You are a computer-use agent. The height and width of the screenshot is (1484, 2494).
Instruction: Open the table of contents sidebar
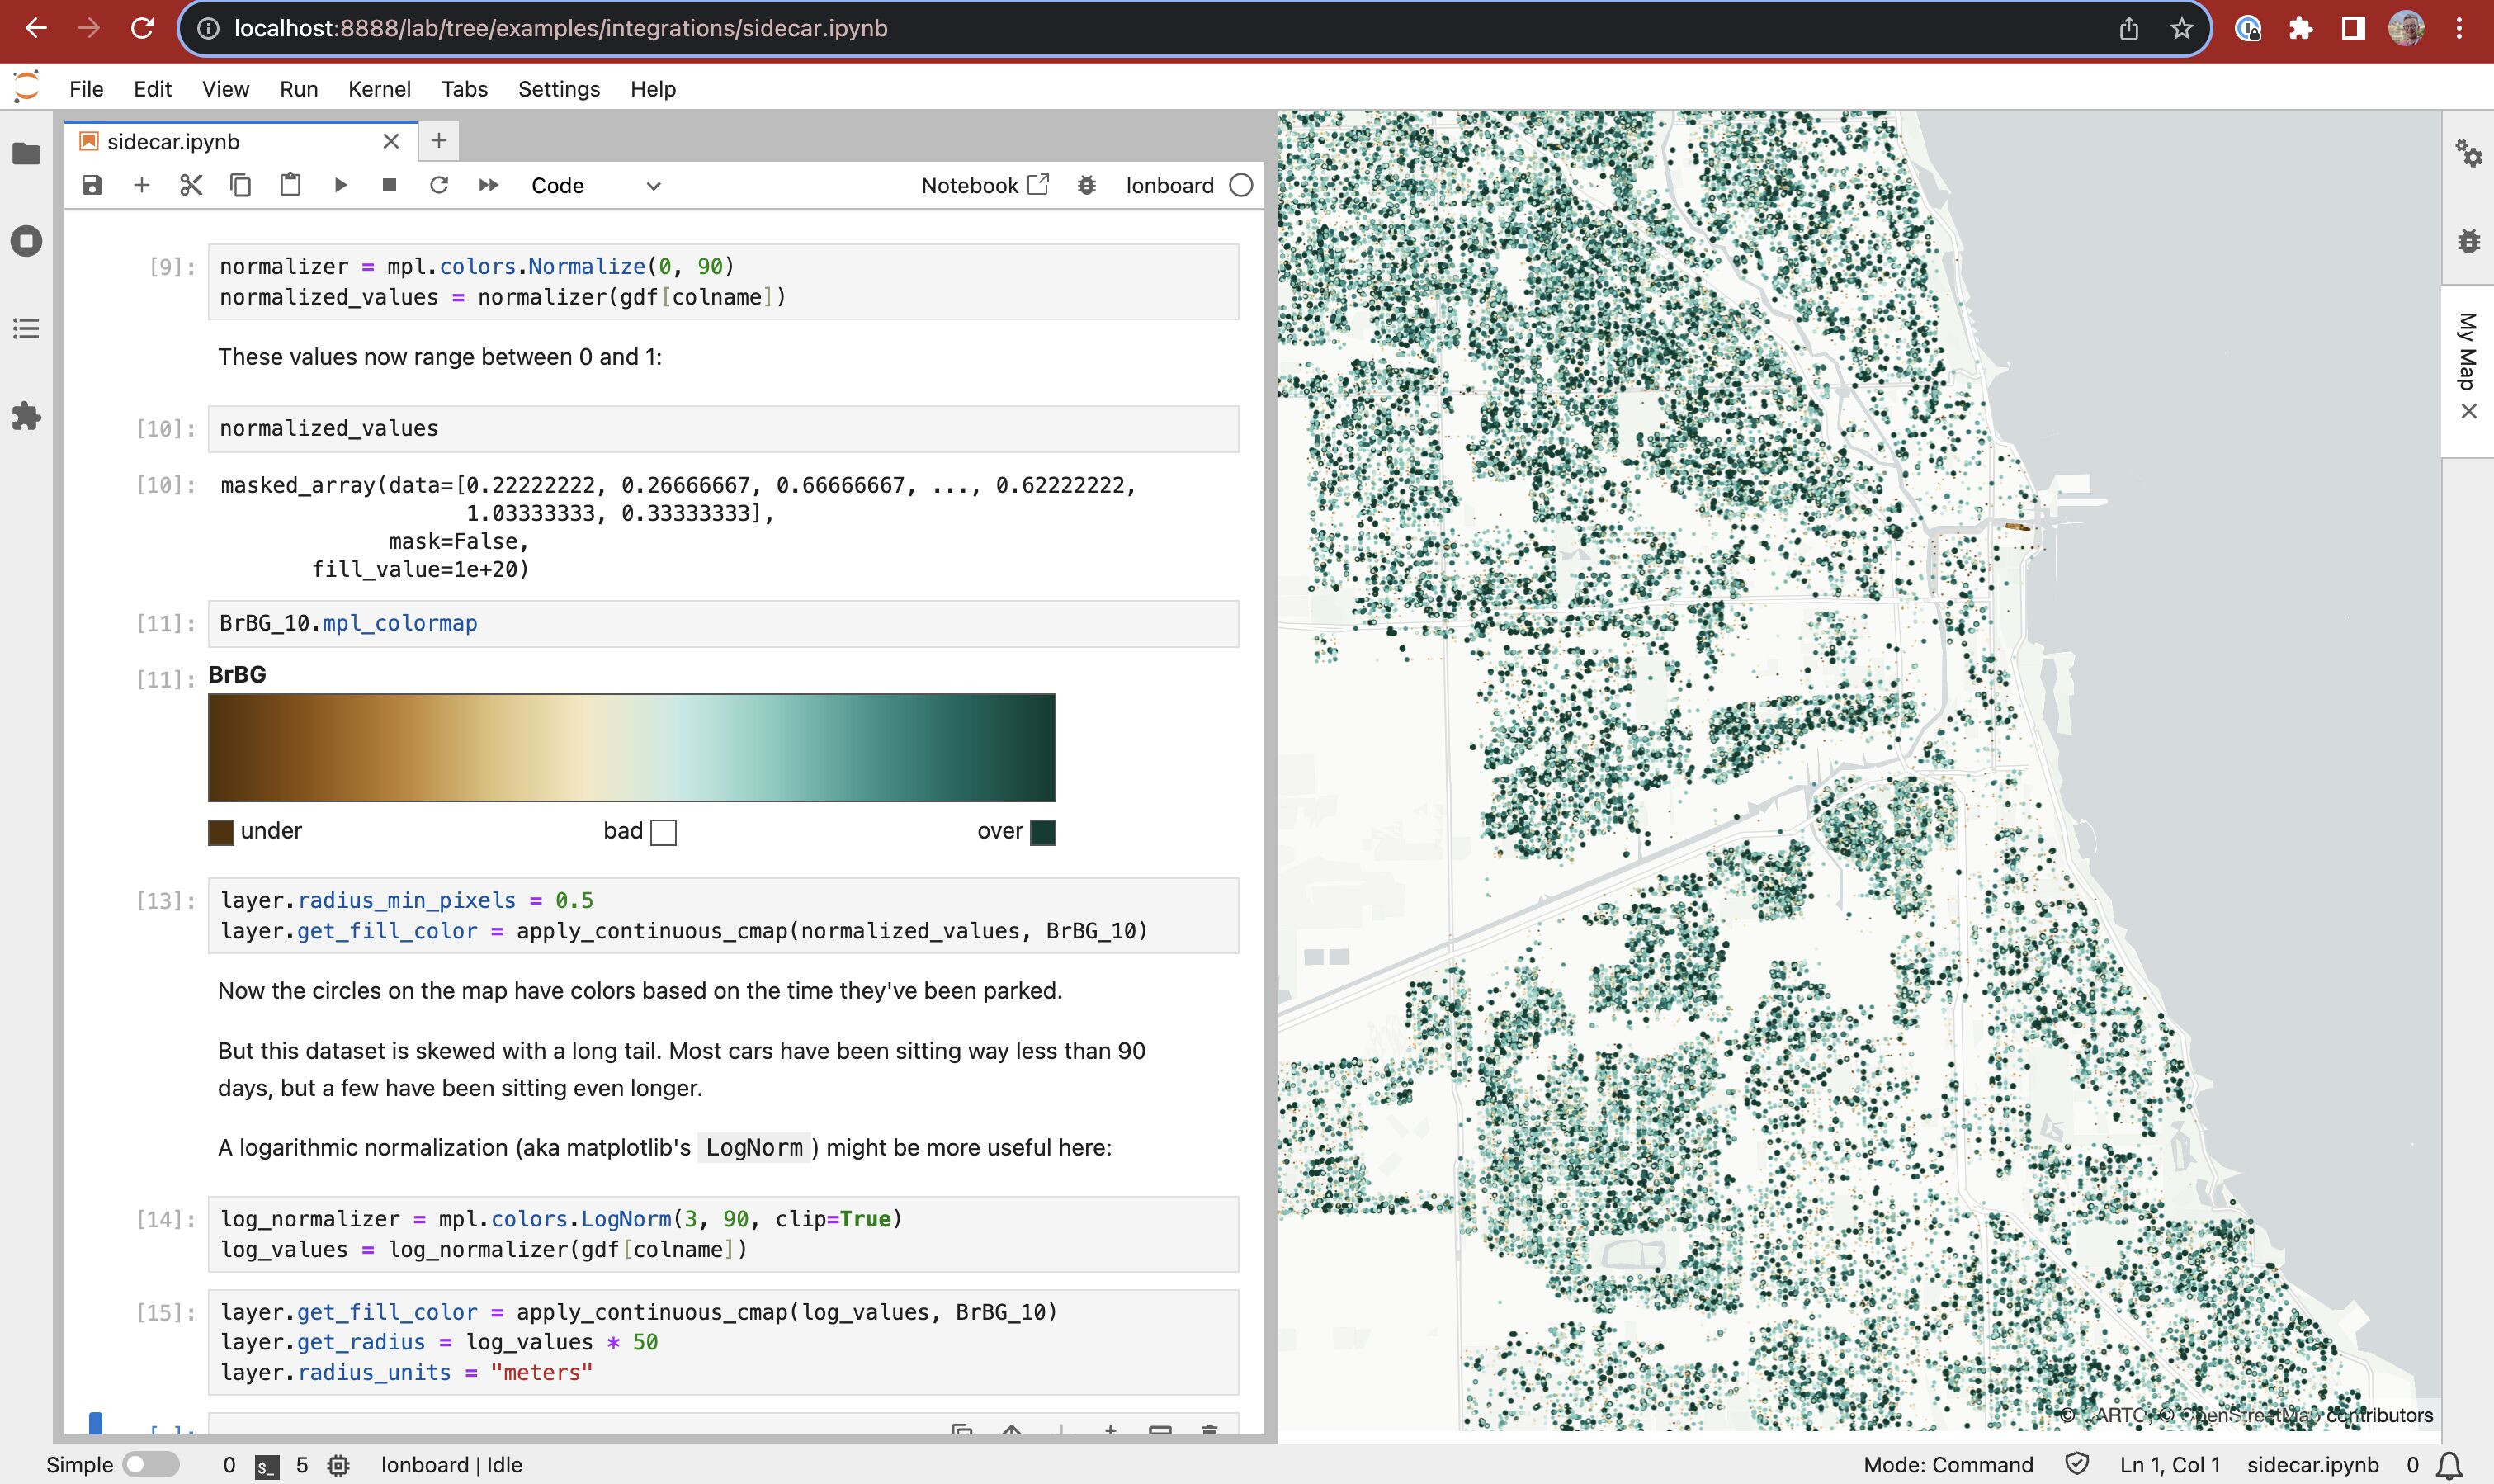click(27, 328)
